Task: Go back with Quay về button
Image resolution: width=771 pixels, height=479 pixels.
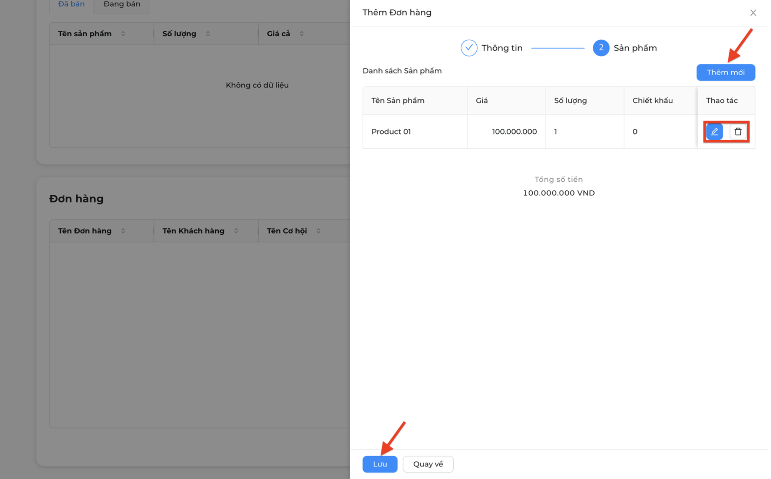Action: coord(428,464)
